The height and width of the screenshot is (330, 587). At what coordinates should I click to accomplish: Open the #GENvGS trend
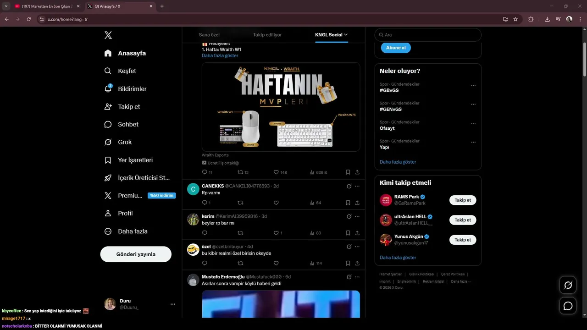[391, 110]
